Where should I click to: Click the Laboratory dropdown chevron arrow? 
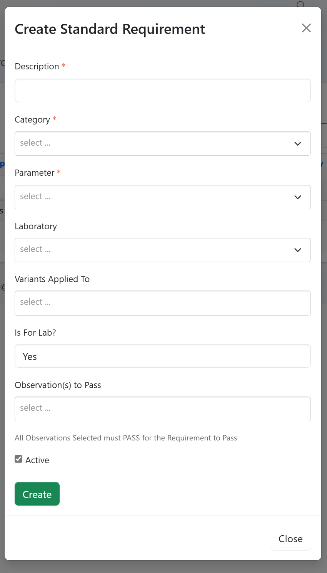coord(297,250)
